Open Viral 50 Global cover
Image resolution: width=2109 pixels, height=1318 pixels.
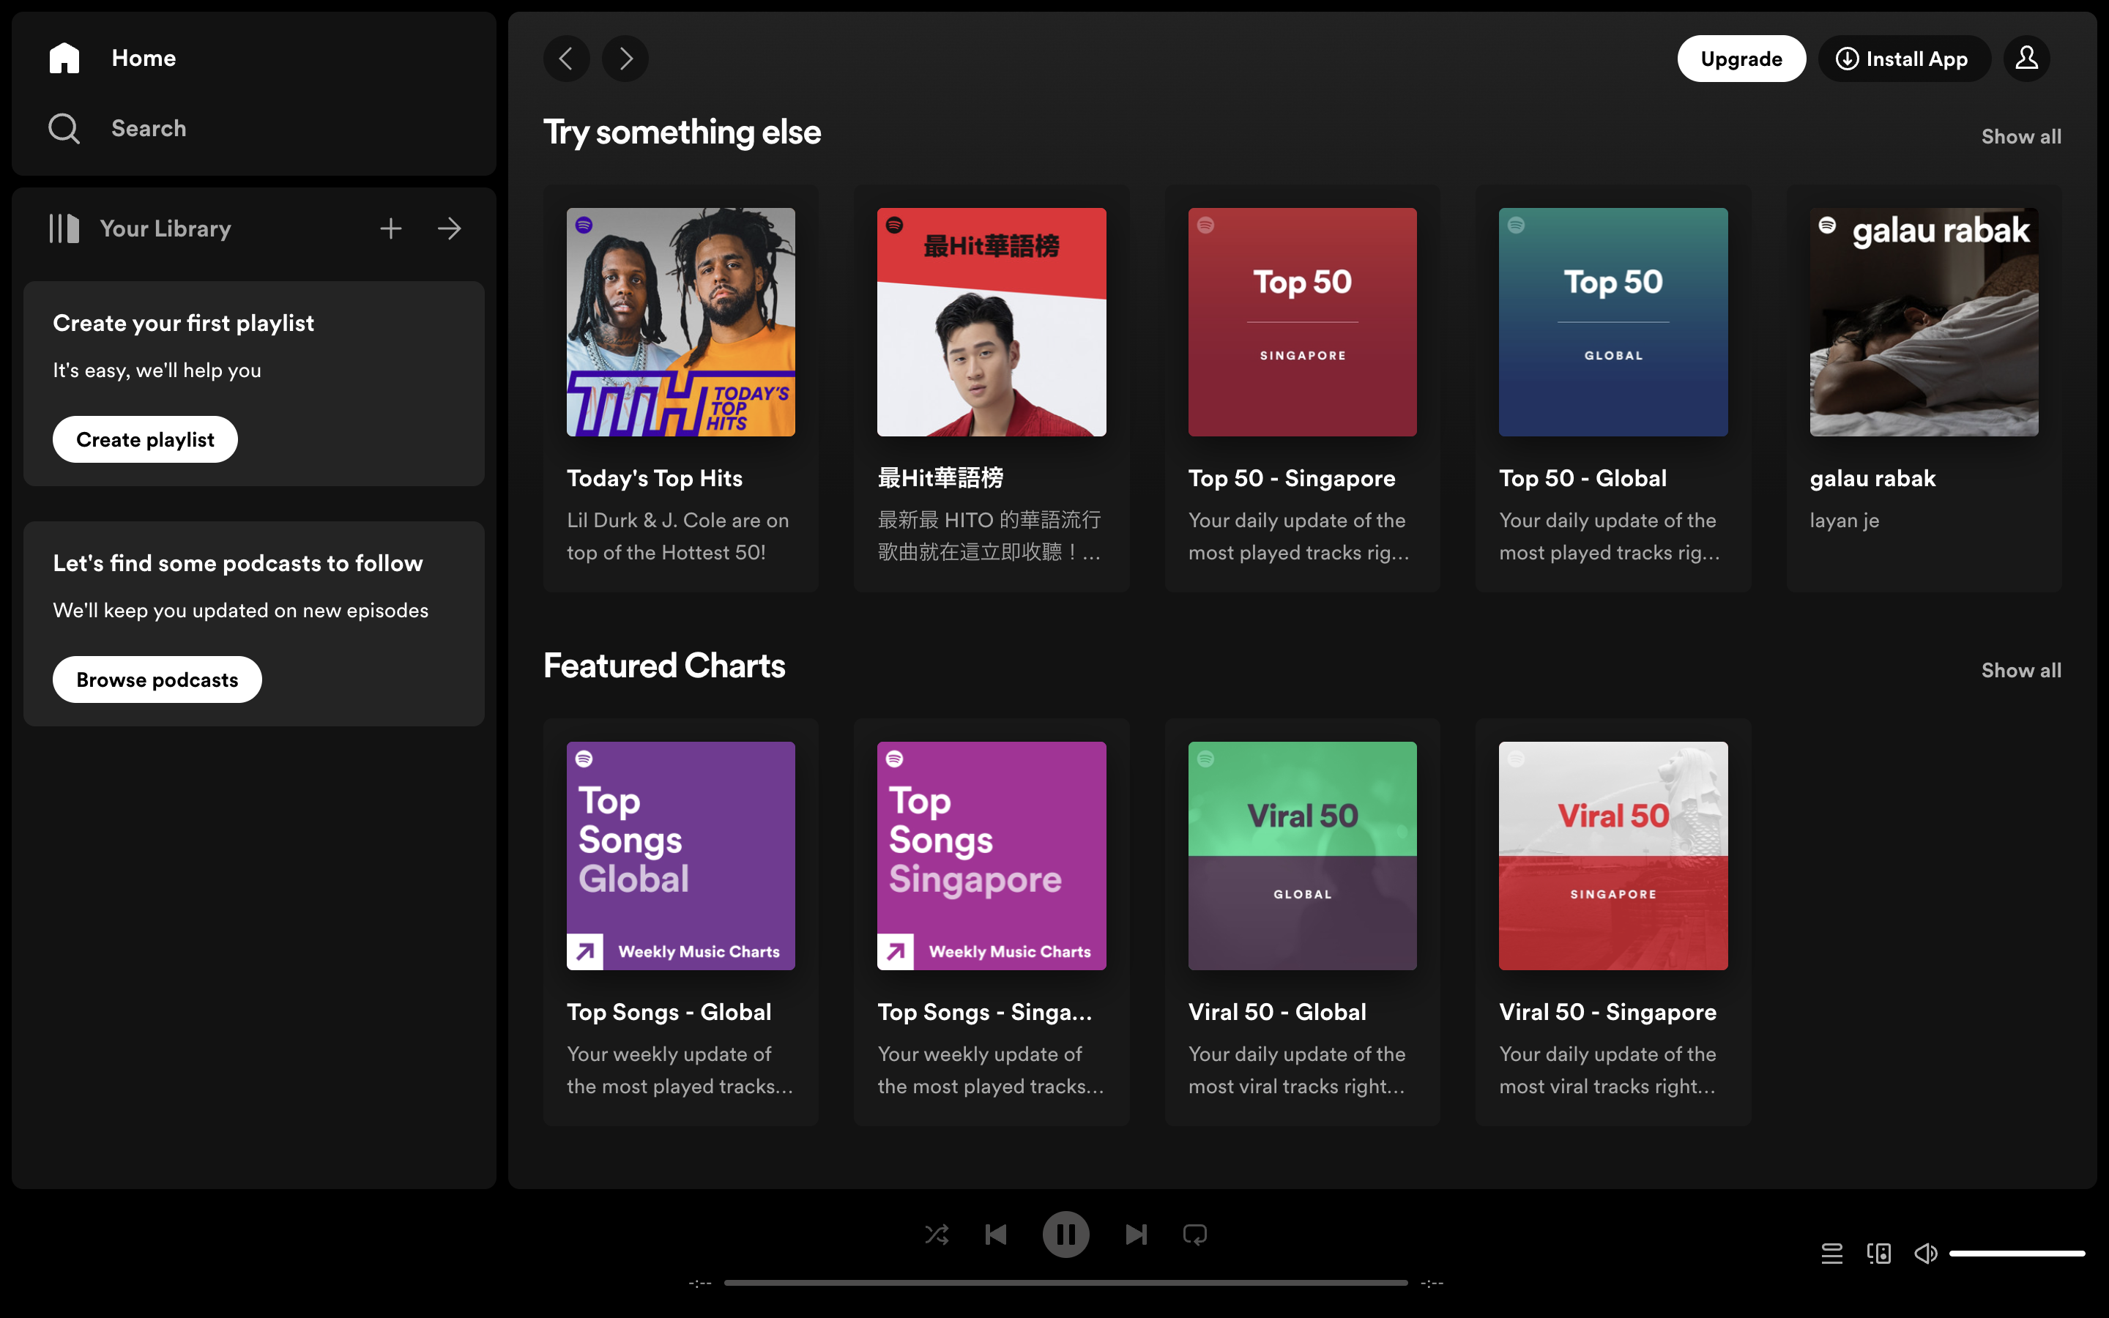pyautogui.click(x=1302, y=855)
